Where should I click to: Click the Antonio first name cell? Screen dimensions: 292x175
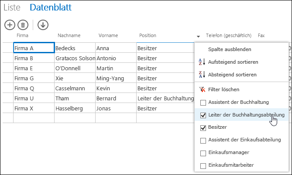pyautogui.click(x=116, y=58)
